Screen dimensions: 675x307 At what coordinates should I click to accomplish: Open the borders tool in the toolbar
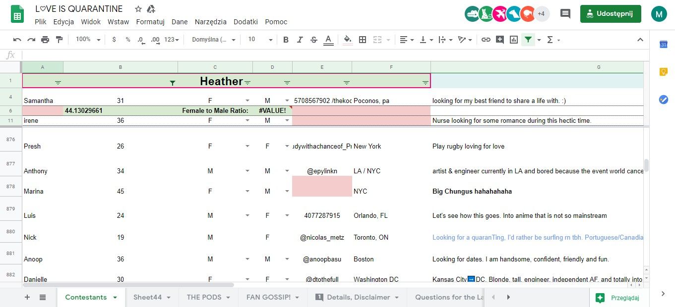click(363, 40)
